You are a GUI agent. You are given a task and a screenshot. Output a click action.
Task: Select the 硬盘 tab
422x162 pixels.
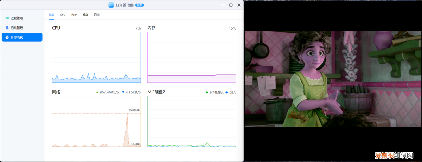tap(85, 15)
